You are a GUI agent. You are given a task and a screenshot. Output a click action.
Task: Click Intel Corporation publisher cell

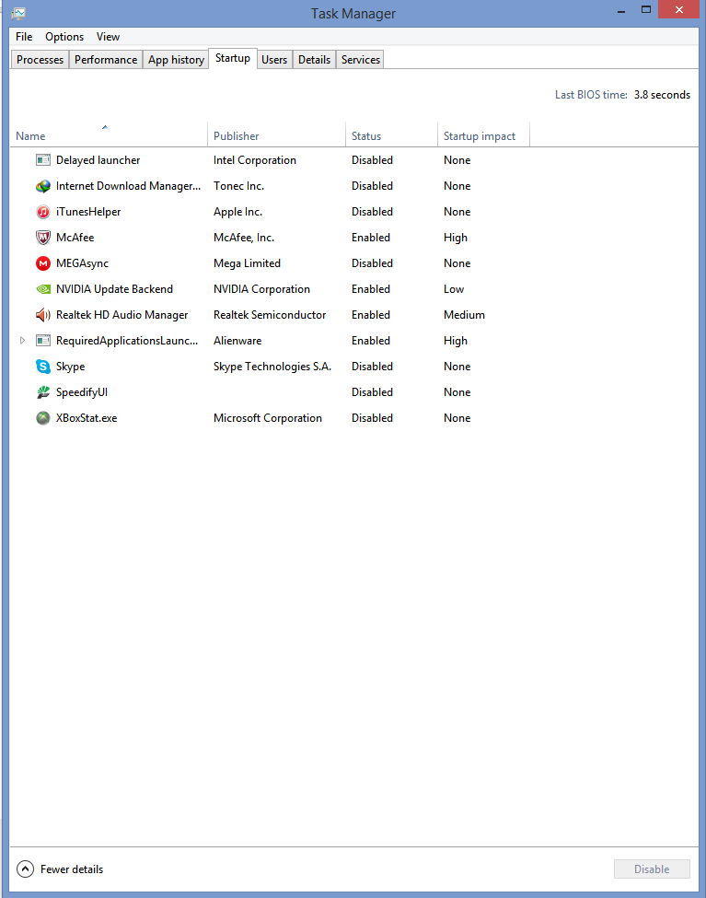coord(255,160)
